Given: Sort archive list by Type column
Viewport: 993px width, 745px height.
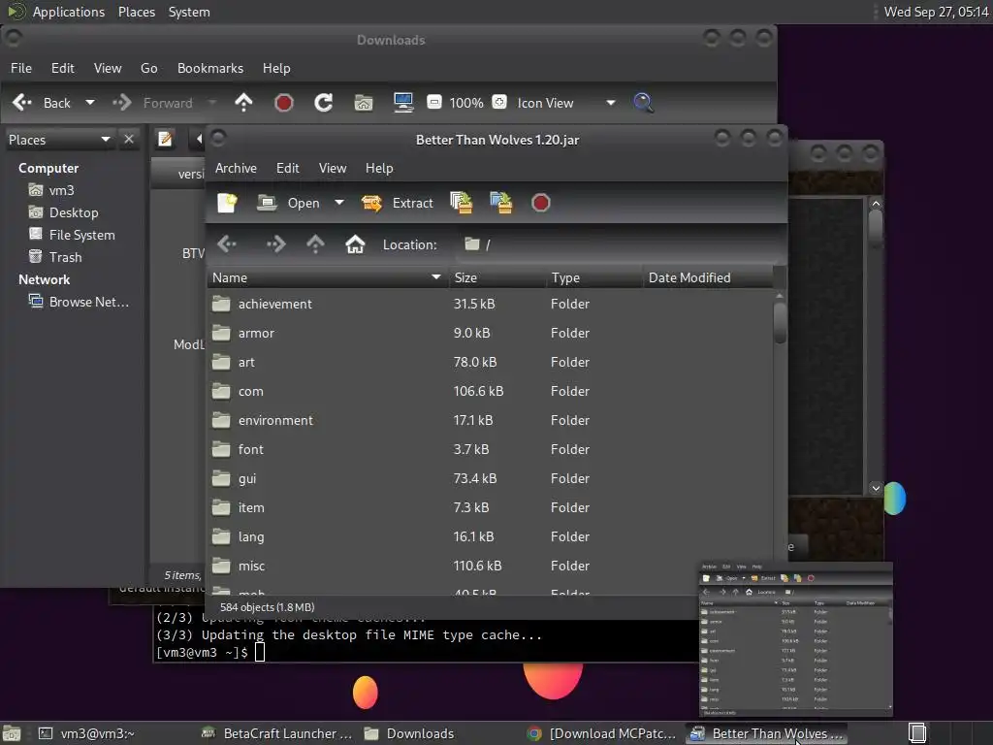Looking at the screenshot, I should pyautogui.click(x=594, y=277).
